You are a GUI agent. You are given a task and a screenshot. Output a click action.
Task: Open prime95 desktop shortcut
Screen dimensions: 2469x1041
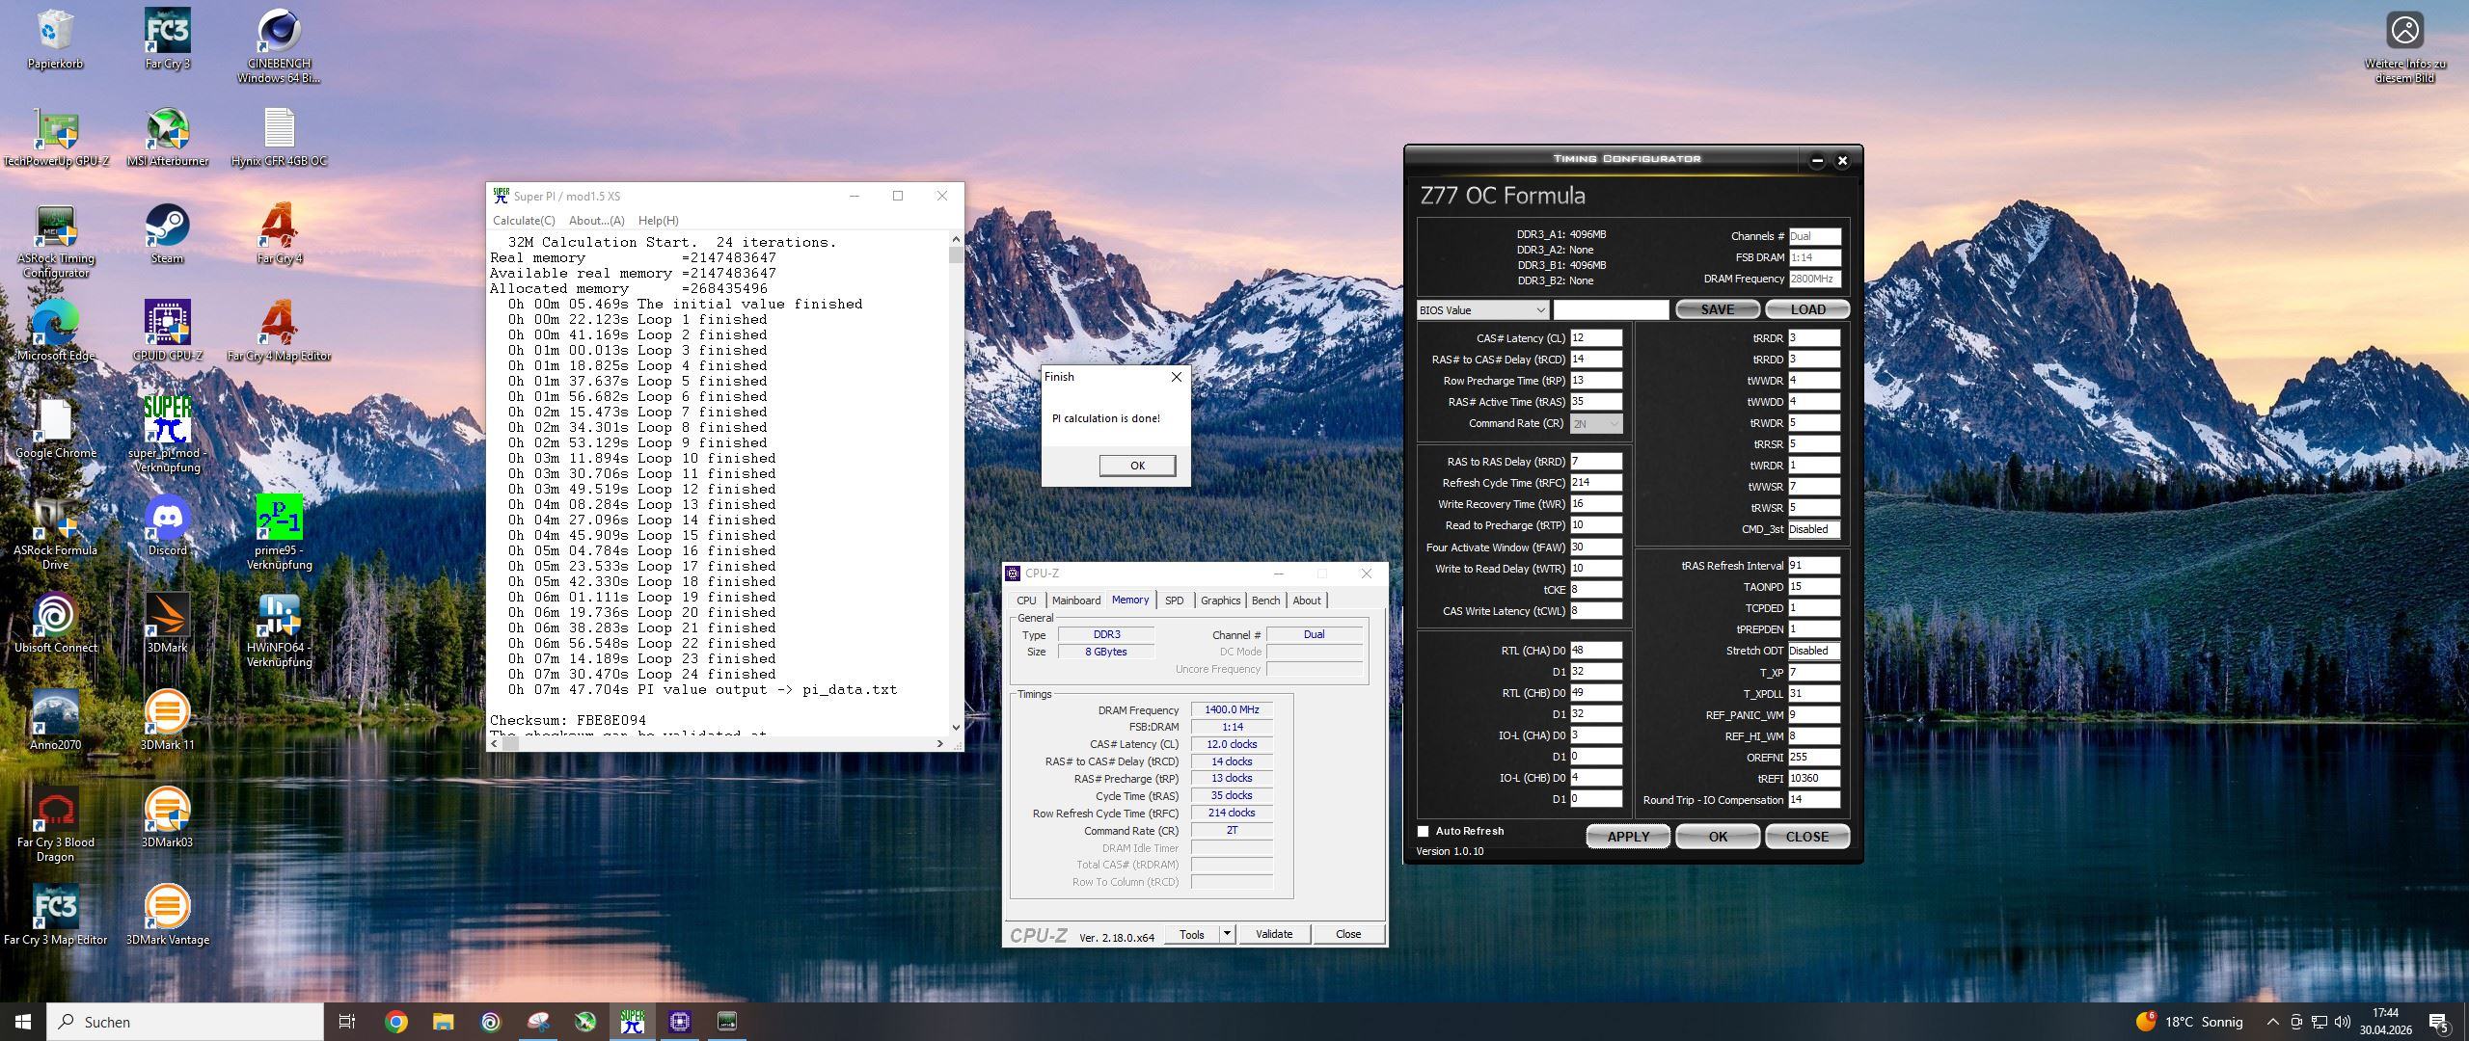(279, 533)
